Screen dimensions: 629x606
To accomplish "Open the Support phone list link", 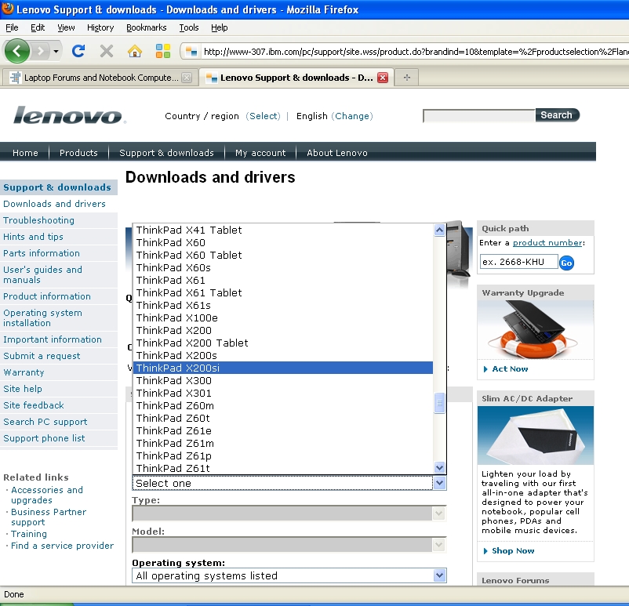I will click(x=44, y=438).
